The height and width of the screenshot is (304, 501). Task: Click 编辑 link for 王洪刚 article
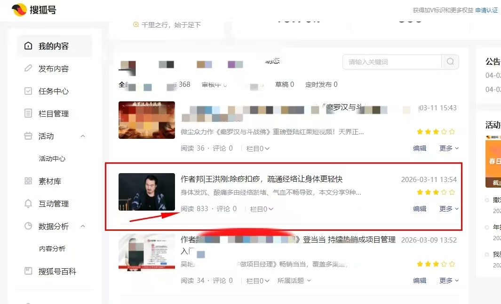(420, 209)
